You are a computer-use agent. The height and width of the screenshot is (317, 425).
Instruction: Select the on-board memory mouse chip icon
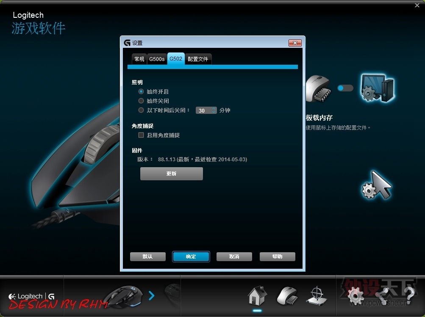[319, 88]
